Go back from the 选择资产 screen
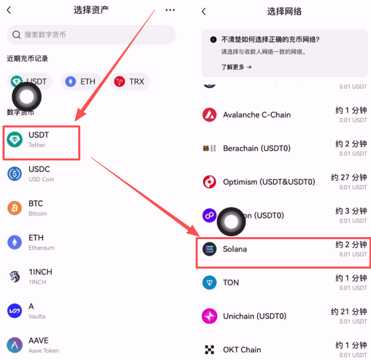This screenshot has height=360, width=371. point(9,10)
